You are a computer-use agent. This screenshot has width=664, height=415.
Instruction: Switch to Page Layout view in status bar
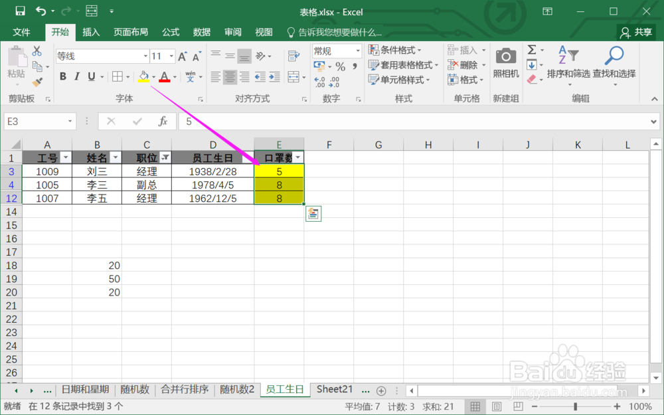[x=496, y=406]
